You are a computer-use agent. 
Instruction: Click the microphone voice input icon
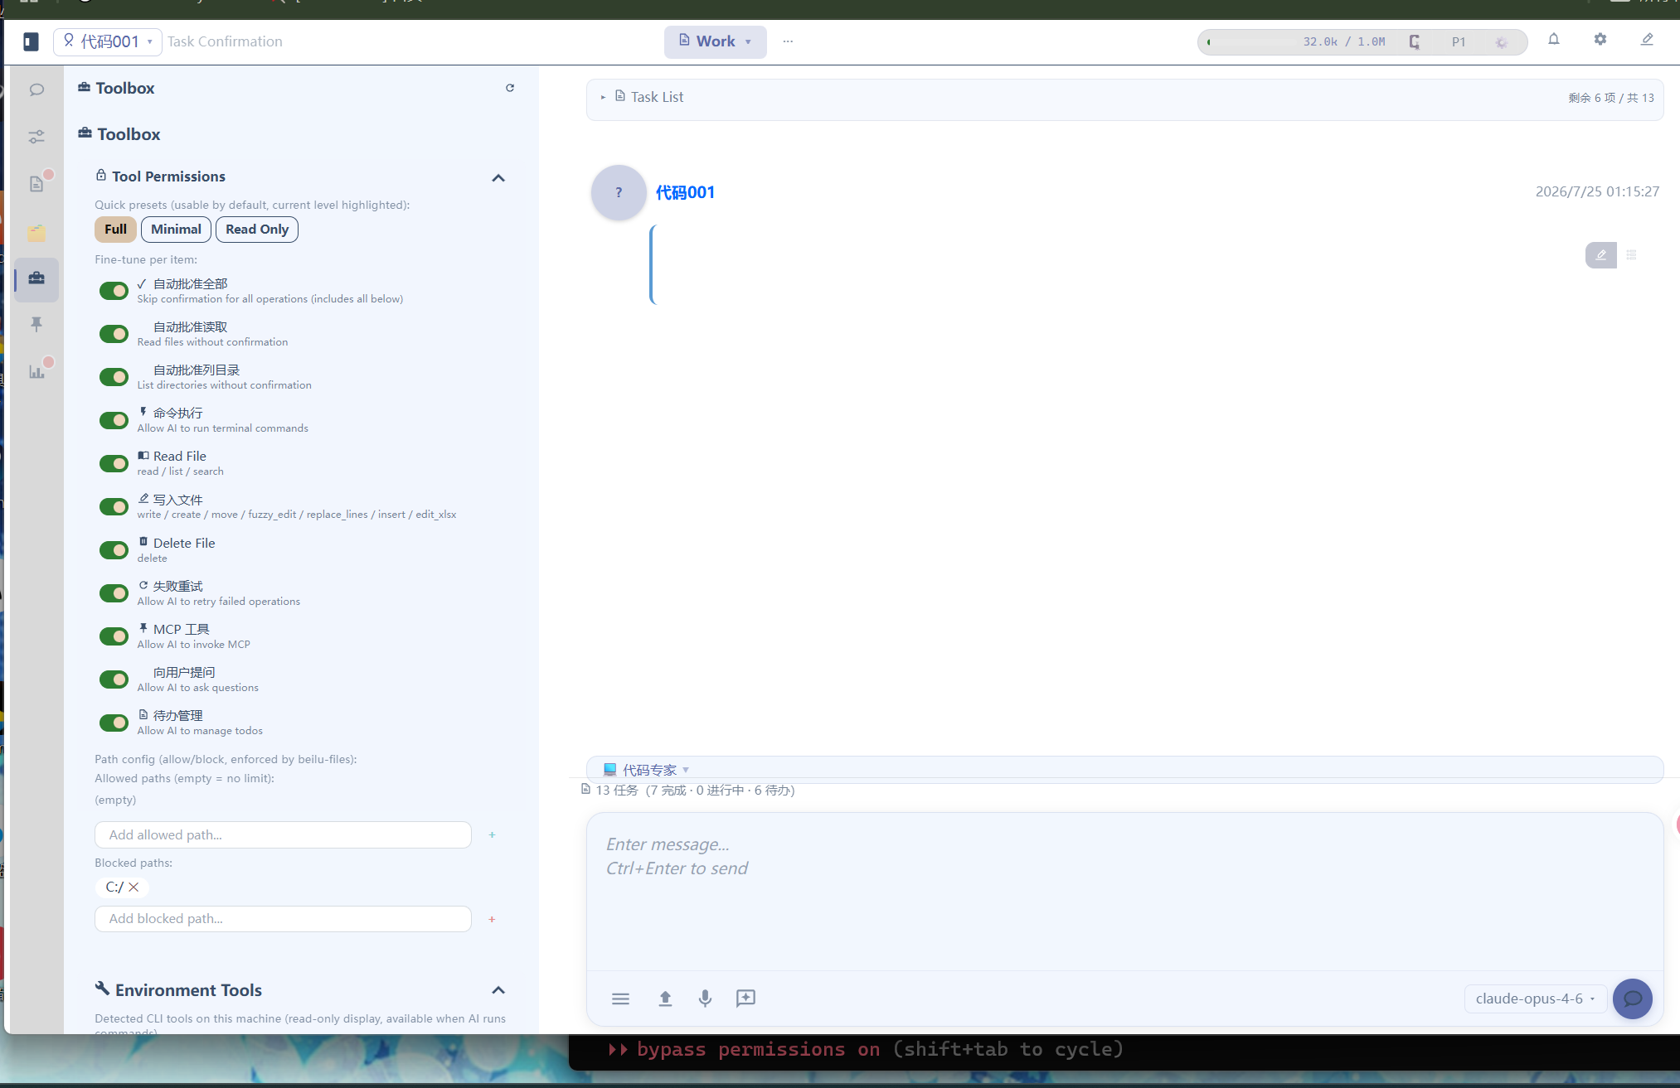705,999
